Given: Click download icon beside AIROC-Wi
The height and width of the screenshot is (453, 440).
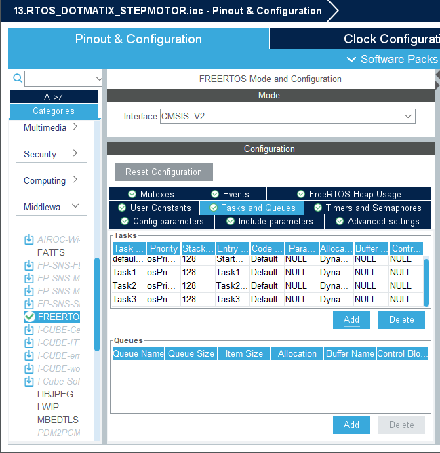Looking at the screenshot, I should coord(29,239).
